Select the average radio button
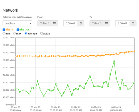 tap(26, 33)
